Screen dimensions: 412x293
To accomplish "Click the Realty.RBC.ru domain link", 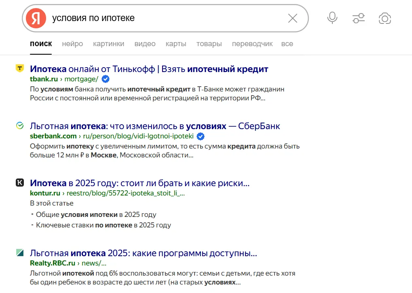I will (x=53, y=263).
